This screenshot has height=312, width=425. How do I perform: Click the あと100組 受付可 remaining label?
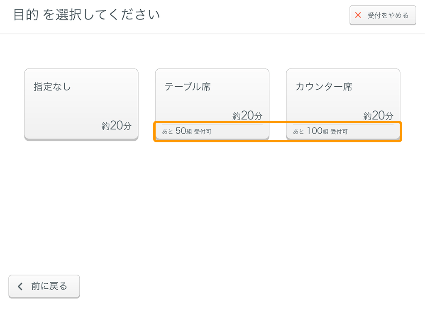point(320,132)
